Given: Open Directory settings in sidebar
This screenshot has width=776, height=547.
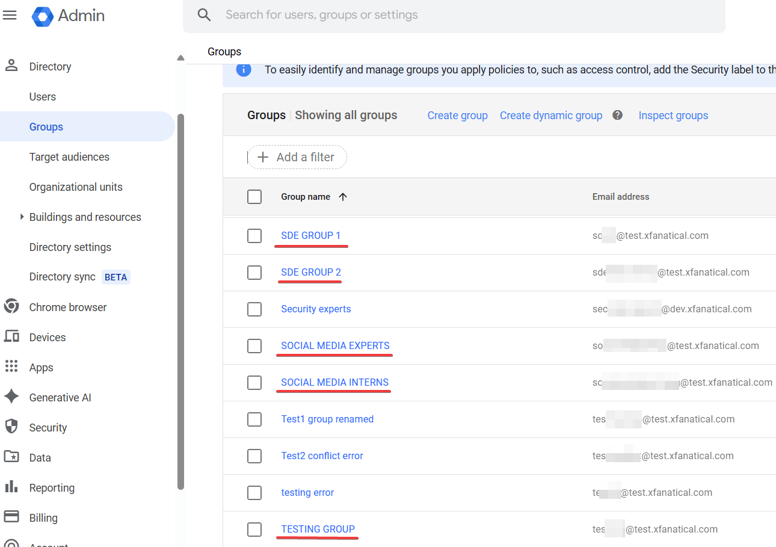Looking at the screenshot, I should click(x=70, y=247).
